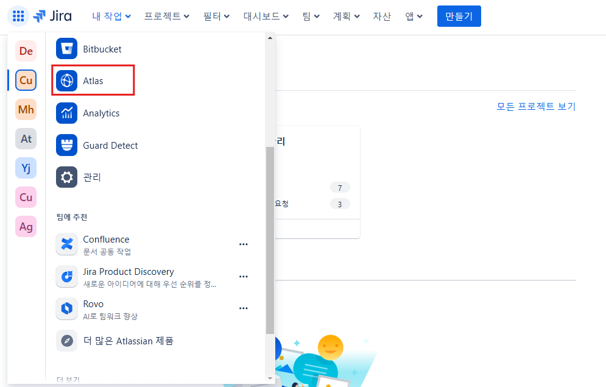606x387 pixels.
Task: Switch to the At site avatar
Action: [x=26, y=139]
